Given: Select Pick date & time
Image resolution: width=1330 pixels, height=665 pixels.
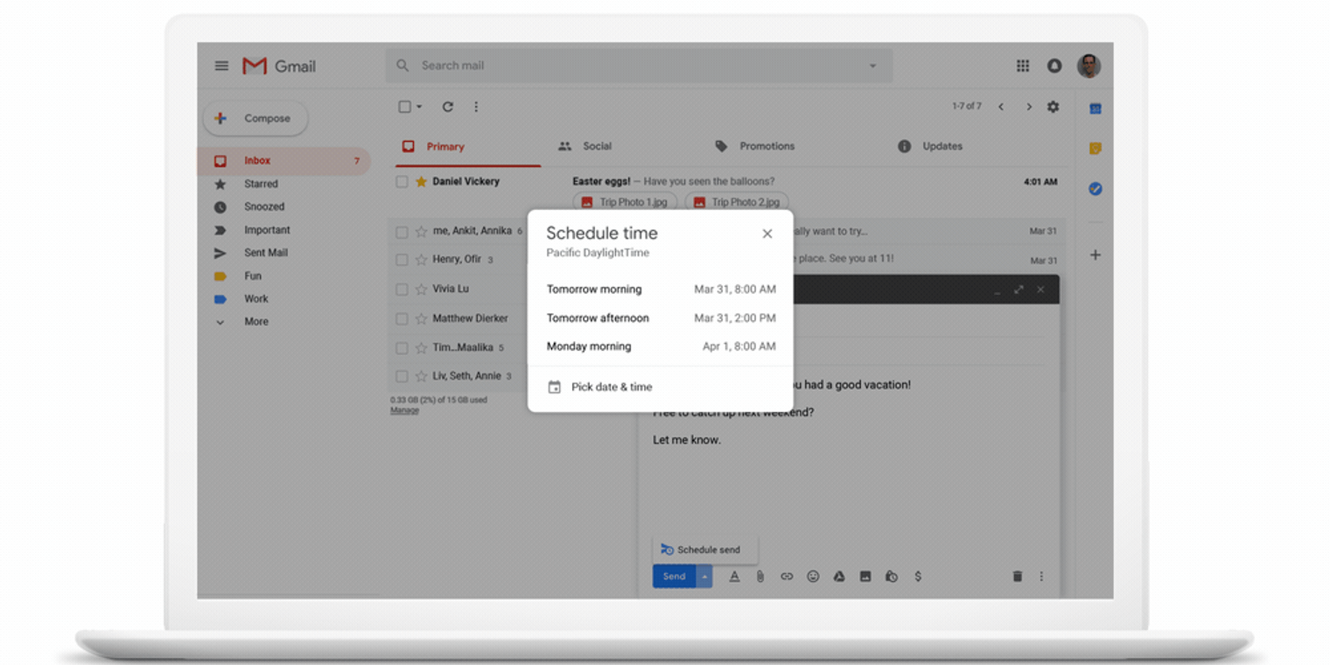Looking at the screenshot, I should coord(661,387).
